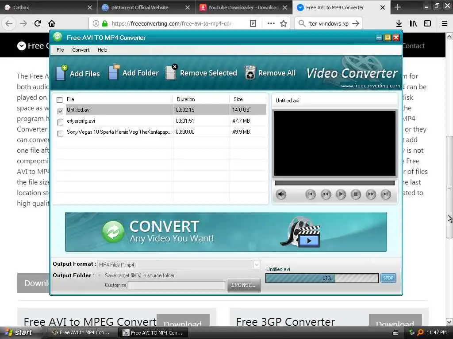Toggle the Firefox sidebar icon

pos(427,23)
